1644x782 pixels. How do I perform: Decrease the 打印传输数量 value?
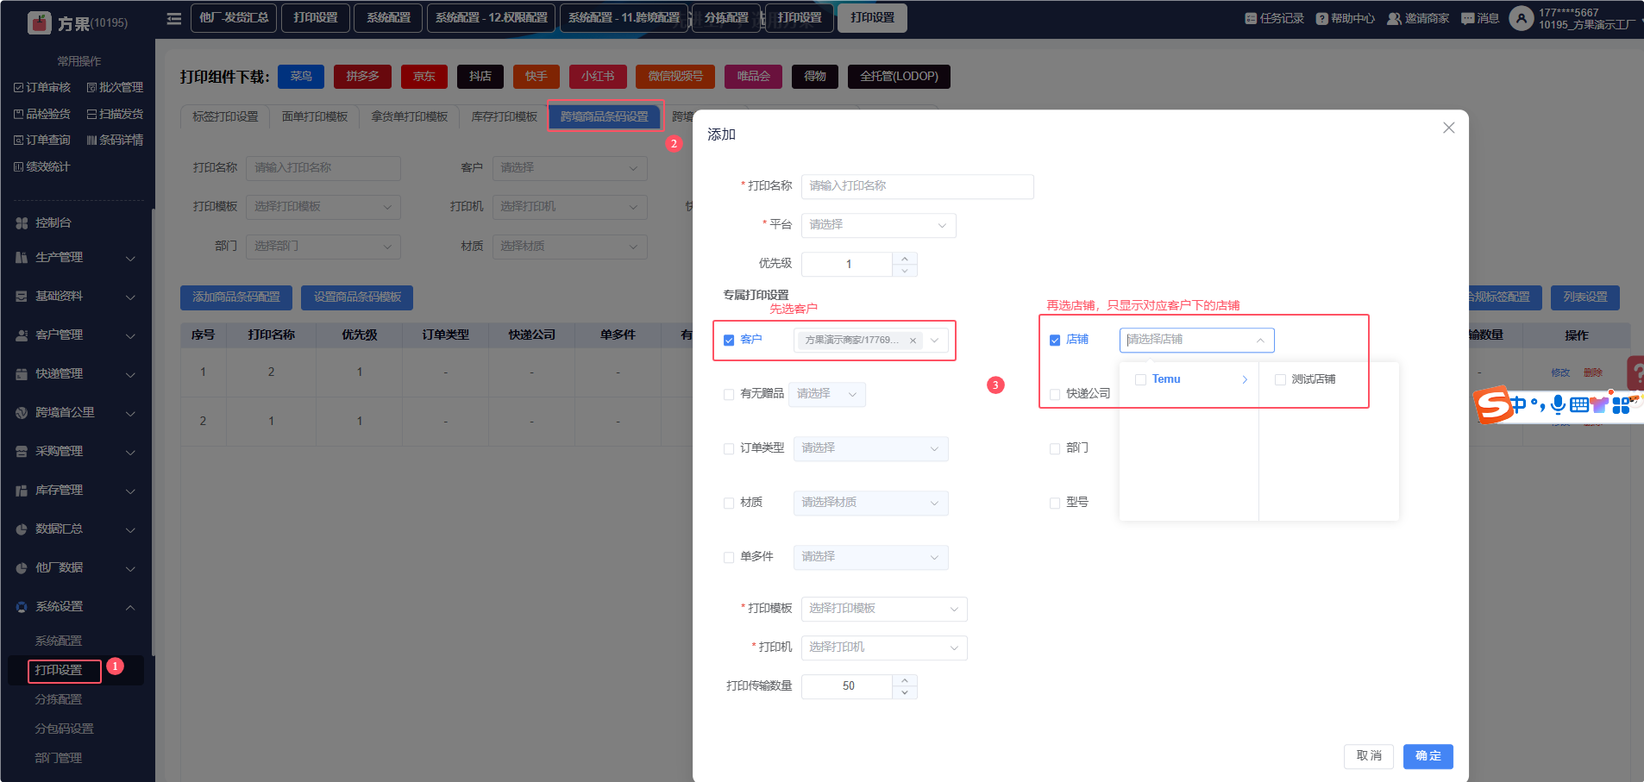pos(904,692)
